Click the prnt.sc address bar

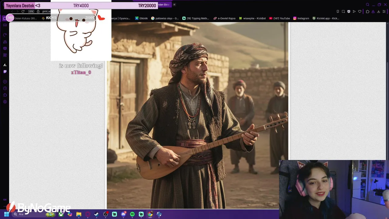tap(46, 11)
